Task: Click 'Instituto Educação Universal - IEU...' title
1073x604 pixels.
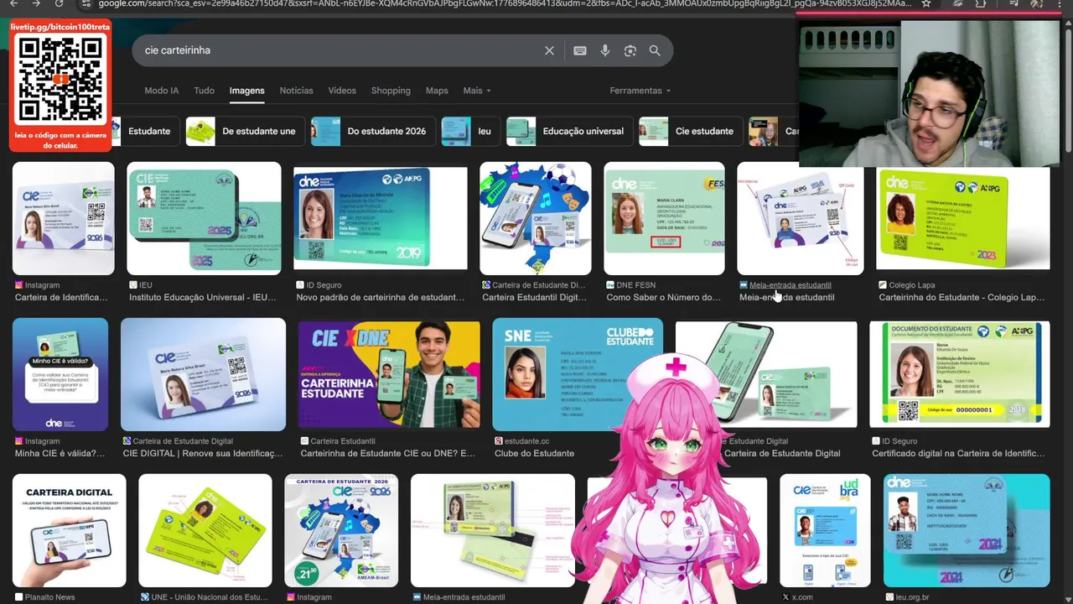Action: click(x=203, y=298)
